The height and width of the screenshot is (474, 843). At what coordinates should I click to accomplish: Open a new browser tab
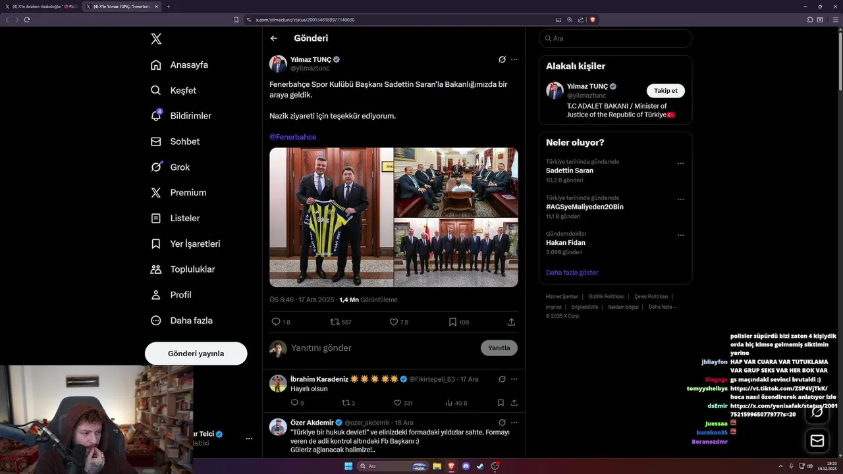click(169, 7)
